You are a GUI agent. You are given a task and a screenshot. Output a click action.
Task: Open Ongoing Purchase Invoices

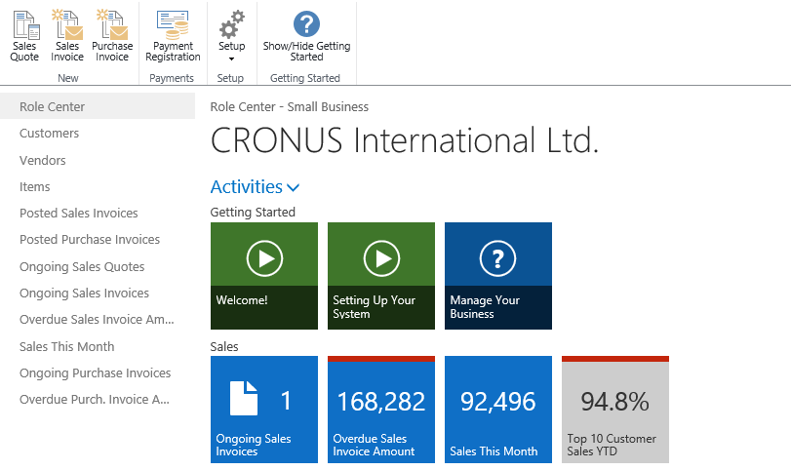tap(95, 373)
